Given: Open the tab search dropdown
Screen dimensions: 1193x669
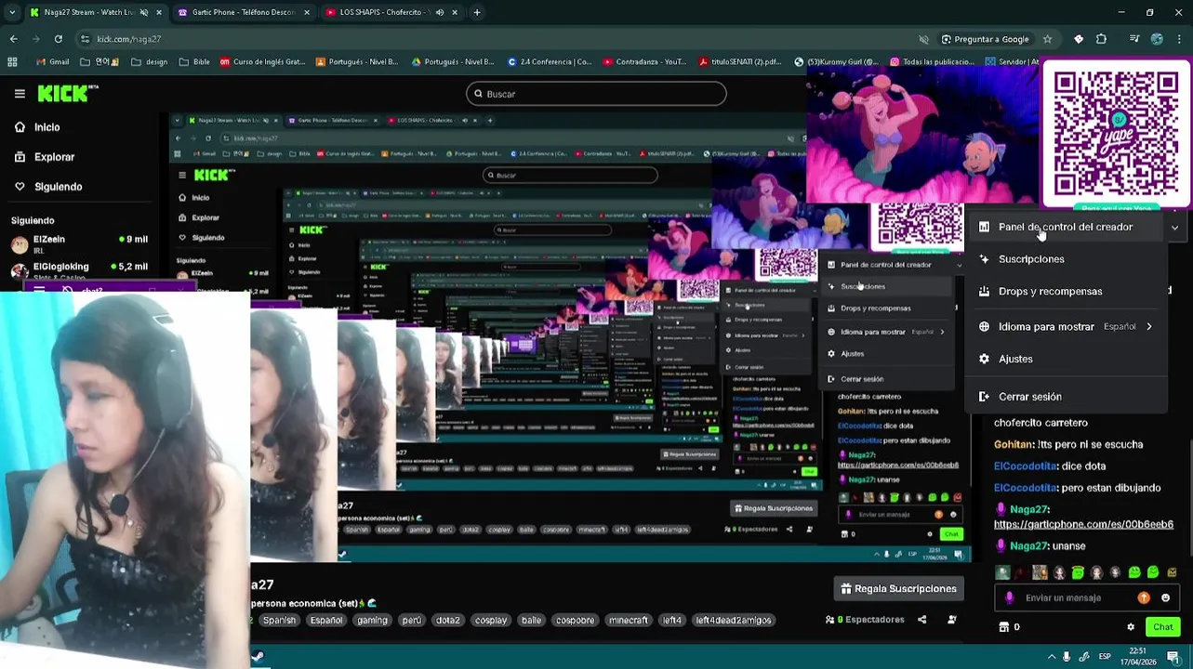Looking at the screenshot, I should coord(11,12).
